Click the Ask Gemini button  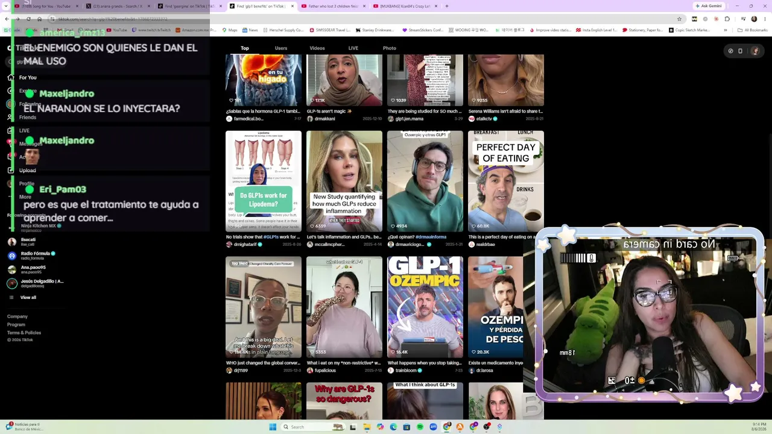click(707, 6)
